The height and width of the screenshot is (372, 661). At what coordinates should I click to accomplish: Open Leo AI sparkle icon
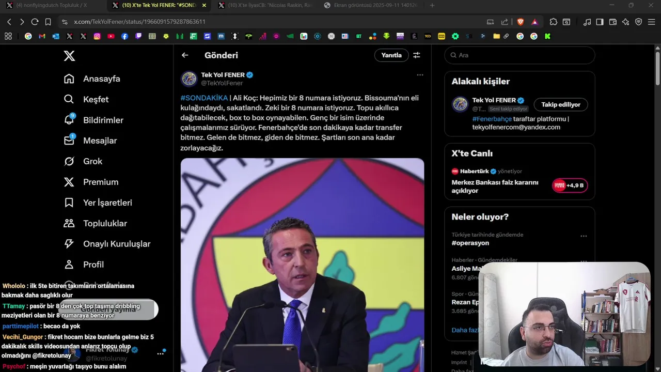626,22
